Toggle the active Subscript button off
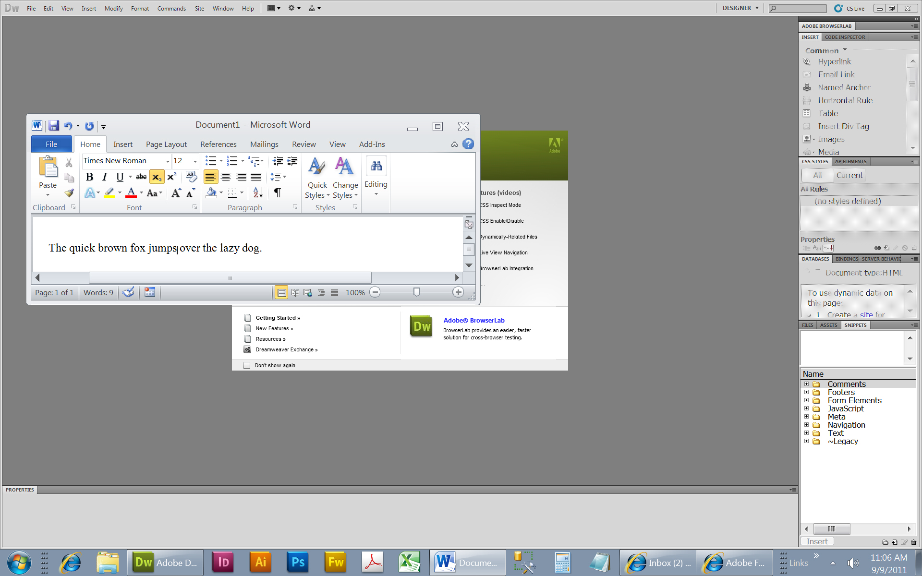This screenshot has width=922, height=576. click(x=157, y=177)
